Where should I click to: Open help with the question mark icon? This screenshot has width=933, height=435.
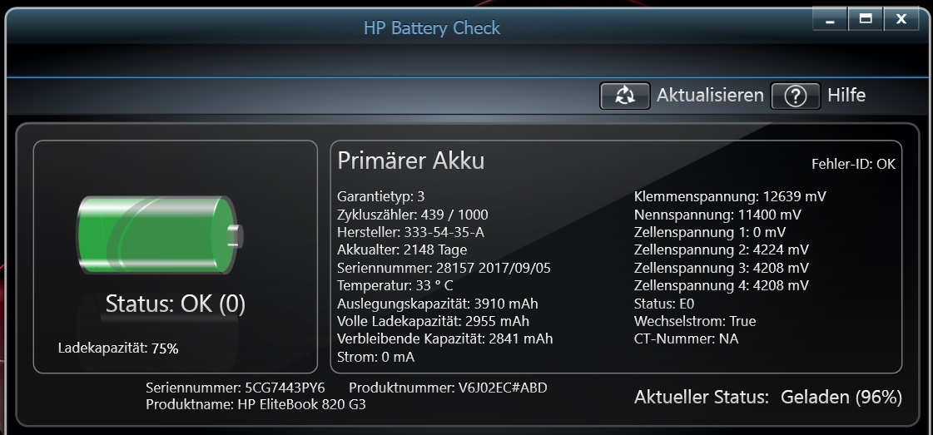[796, 96]
